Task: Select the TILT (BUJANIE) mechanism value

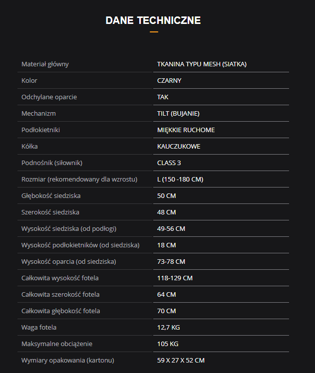Action: [178, 113]
